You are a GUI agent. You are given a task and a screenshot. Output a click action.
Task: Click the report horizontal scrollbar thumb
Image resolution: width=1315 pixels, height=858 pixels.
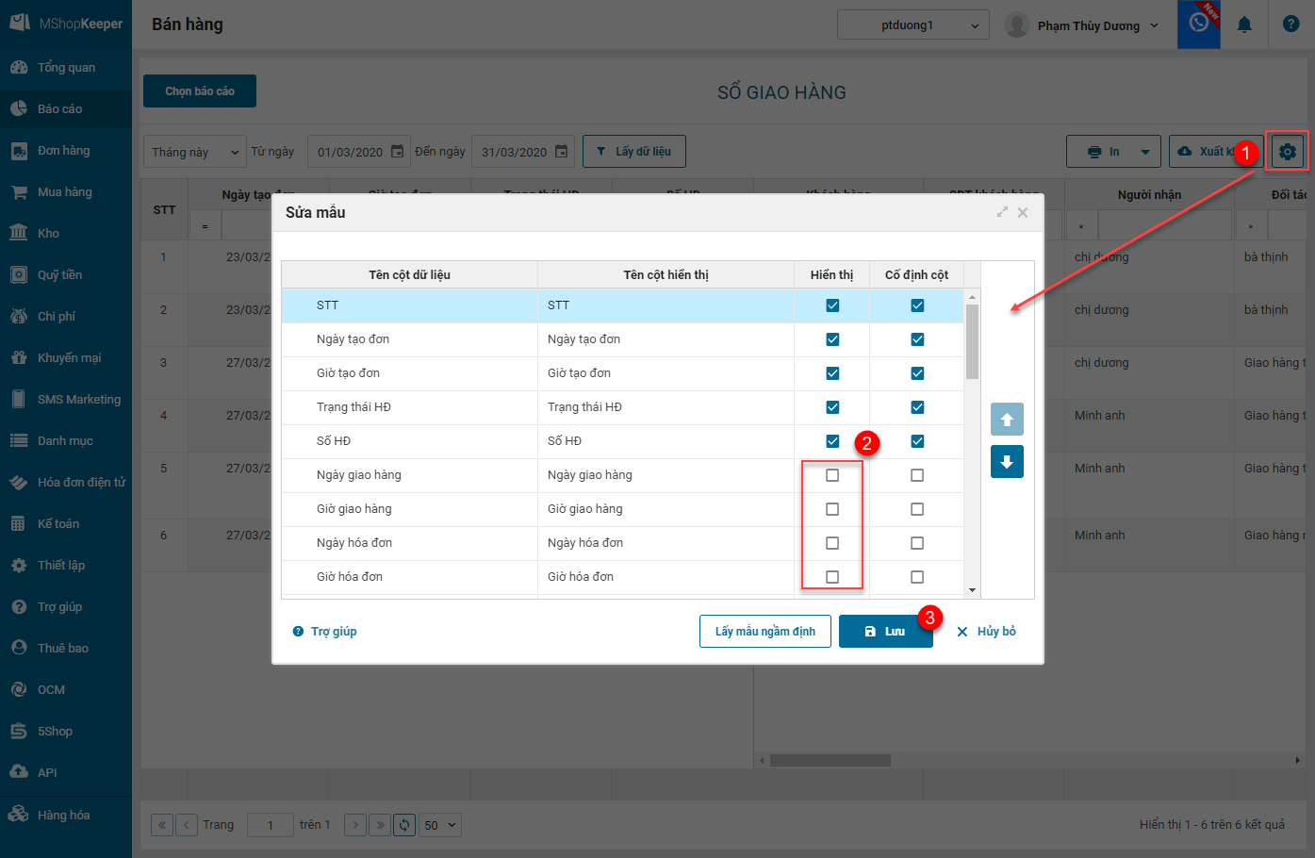pos(830,760)
